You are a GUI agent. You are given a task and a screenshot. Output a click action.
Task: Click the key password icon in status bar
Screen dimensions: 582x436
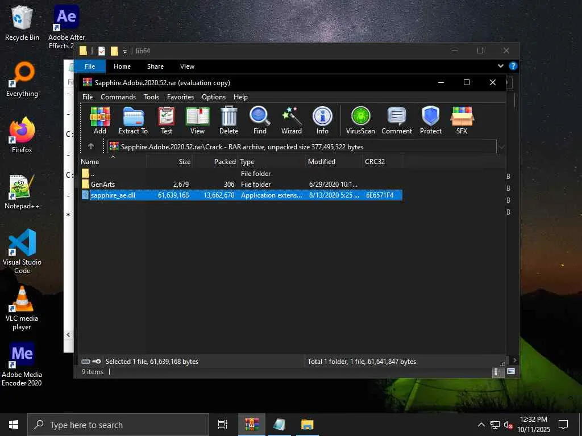pyautogui.click(x=97, y=362)
